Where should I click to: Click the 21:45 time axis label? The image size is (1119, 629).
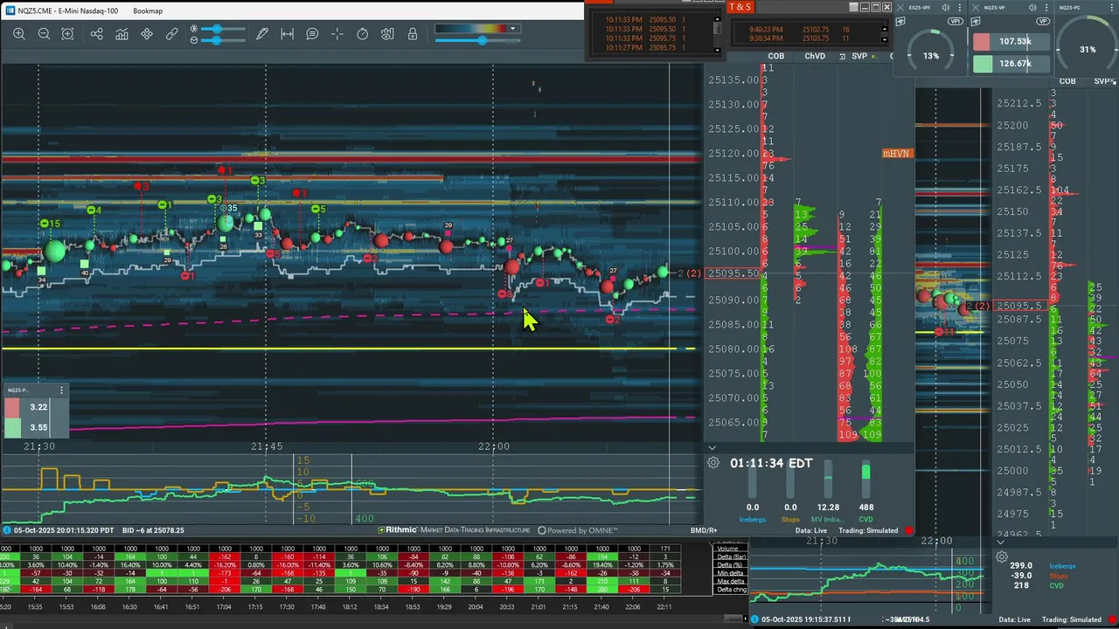coord(267,446)
